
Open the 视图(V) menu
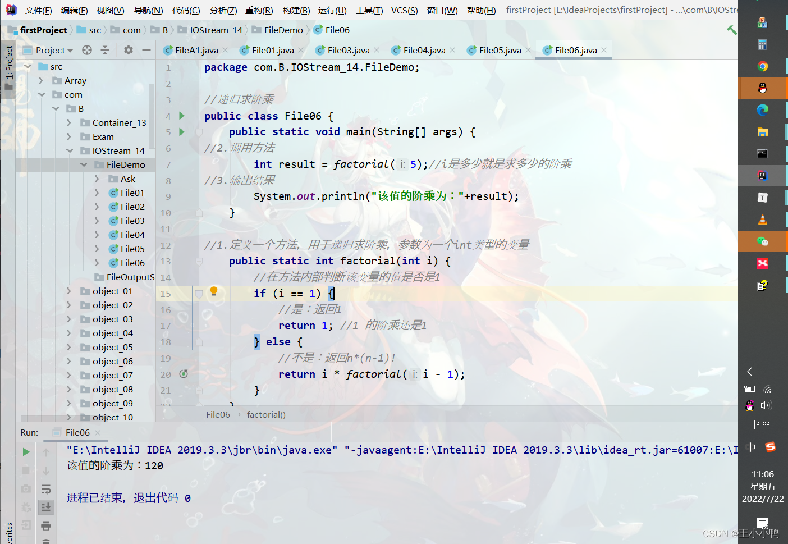tap(110, 10)
